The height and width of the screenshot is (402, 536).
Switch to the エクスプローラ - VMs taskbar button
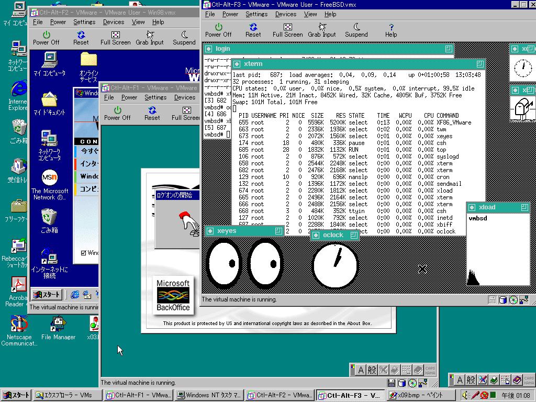pos(68,395)
